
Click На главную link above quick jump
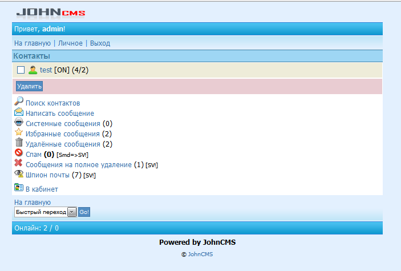pos(33,202)
